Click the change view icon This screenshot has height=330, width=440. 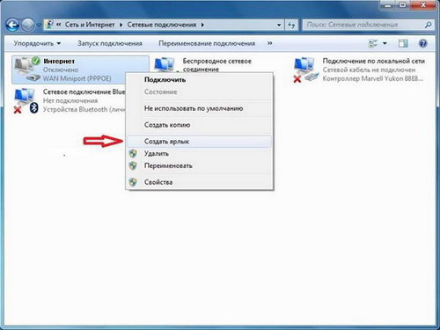tap(373, 44)
